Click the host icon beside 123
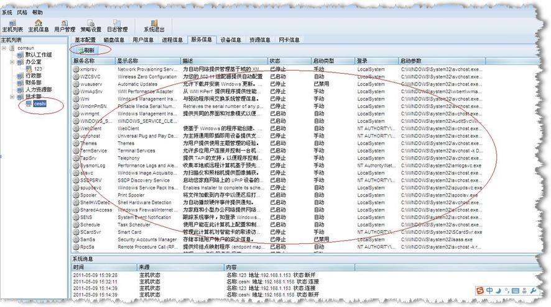This screenshot has width=551, height=307. point(29,69)
